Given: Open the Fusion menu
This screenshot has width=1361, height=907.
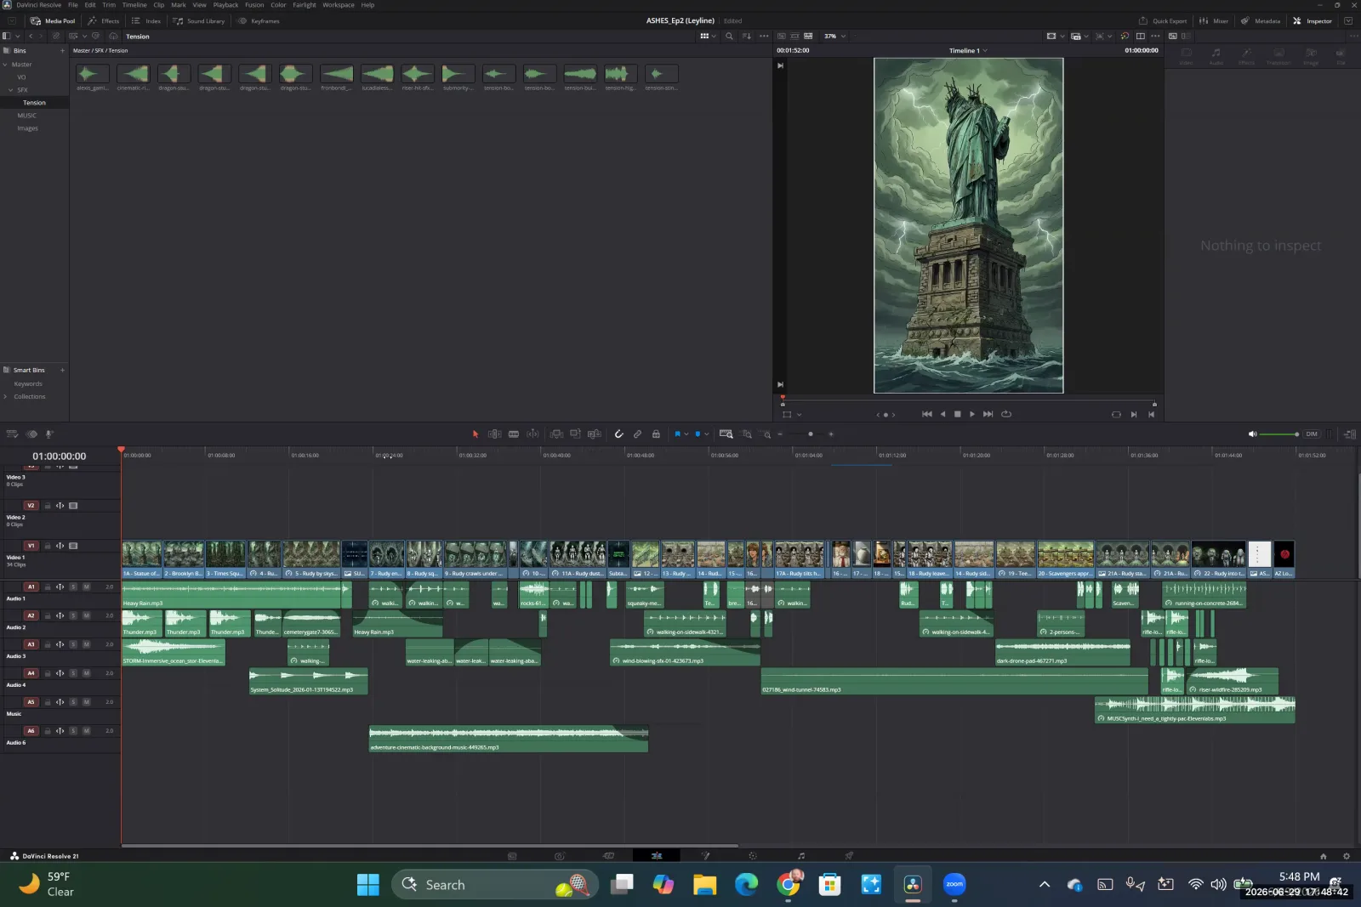Looking at the screenshot, I should click(254, 5).
